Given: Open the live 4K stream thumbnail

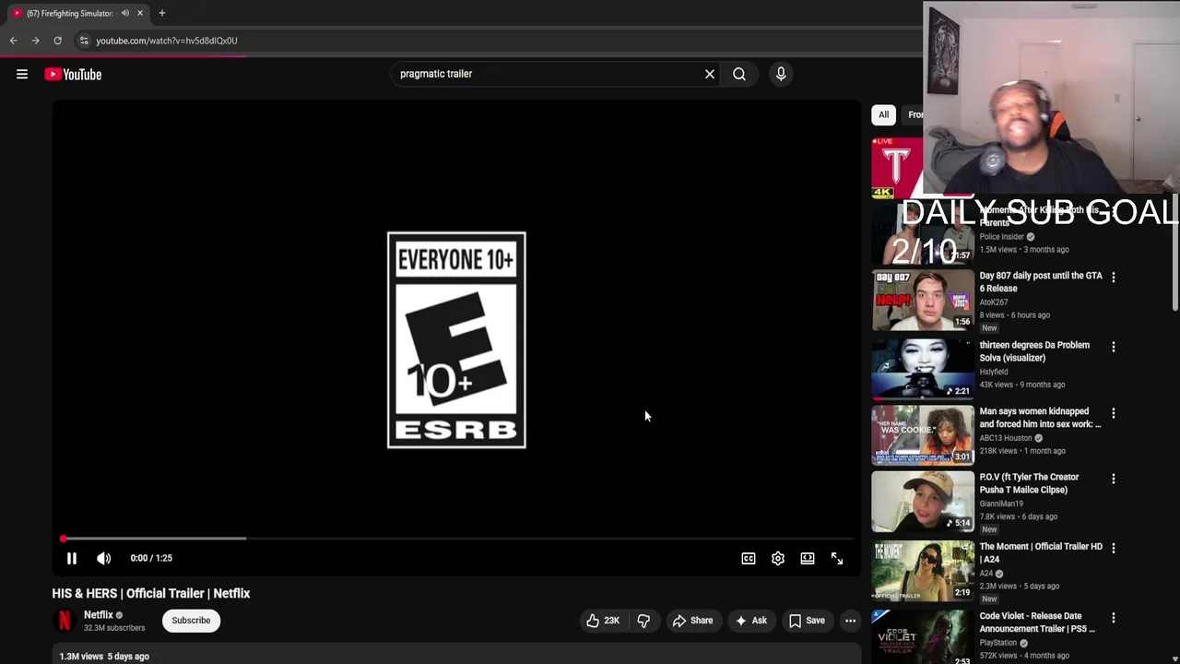Looking at the screenshot, I should (x=897, y=168).
